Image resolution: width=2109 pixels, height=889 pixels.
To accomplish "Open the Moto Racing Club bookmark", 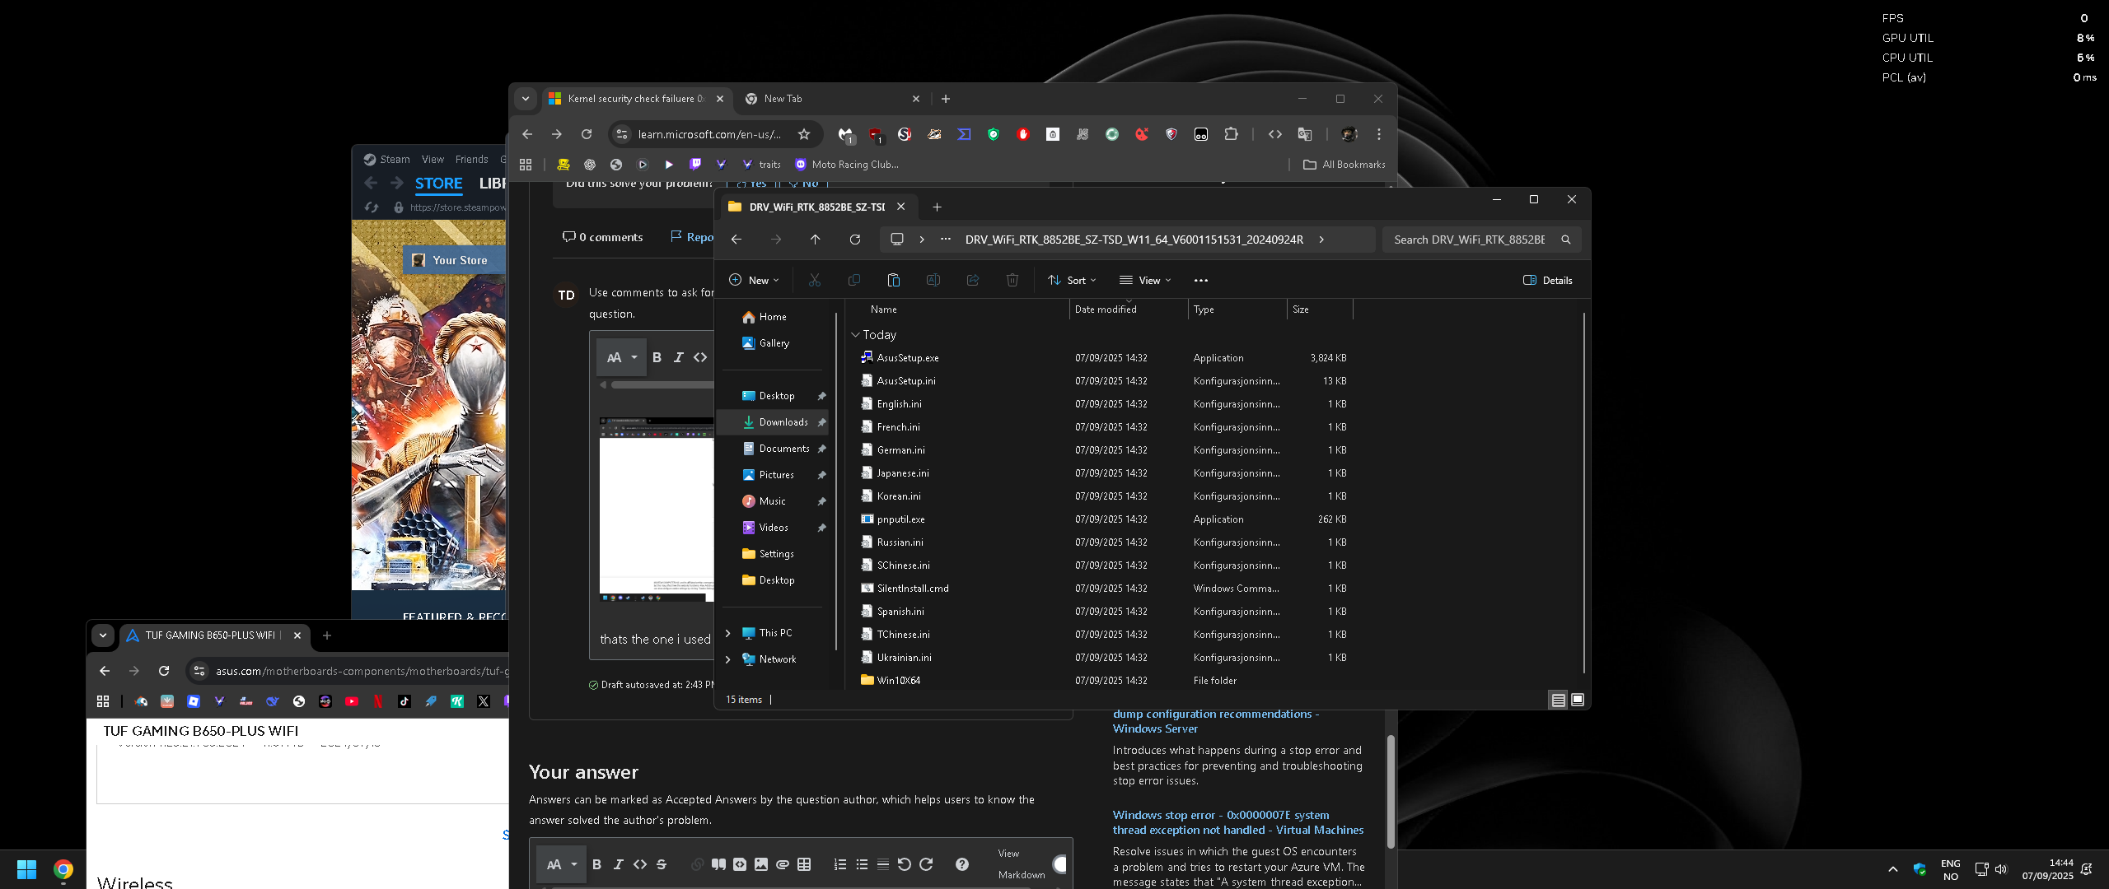I will click(x=847, y=165).
